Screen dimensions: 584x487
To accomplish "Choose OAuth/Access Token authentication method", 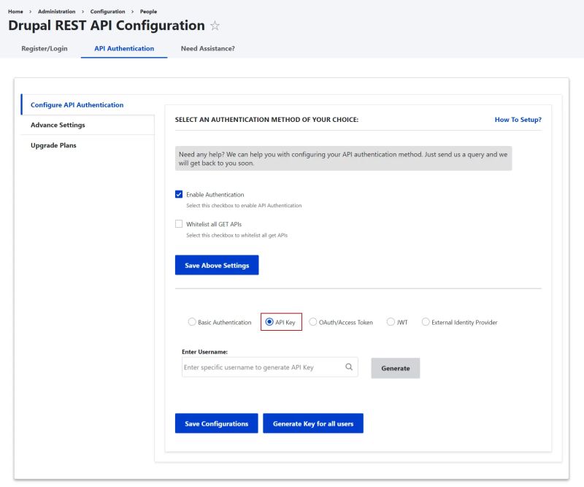I will pyautogui.click(x=313, y=322).
